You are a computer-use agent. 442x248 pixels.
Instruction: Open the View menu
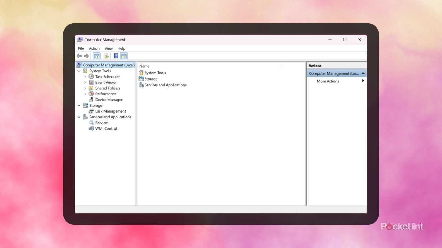click(x=108, y=48)
